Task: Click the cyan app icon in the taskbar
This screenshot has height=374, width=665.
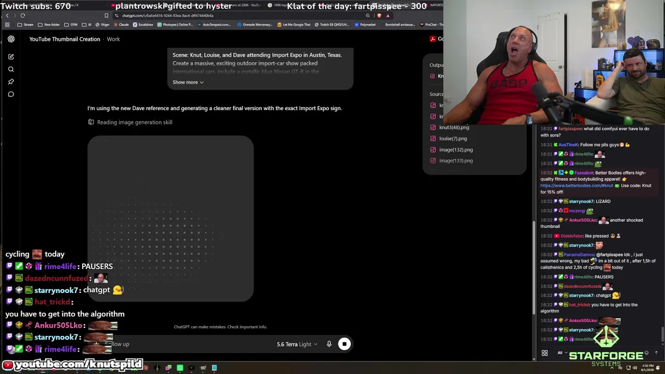Action: tap(214, 368)
